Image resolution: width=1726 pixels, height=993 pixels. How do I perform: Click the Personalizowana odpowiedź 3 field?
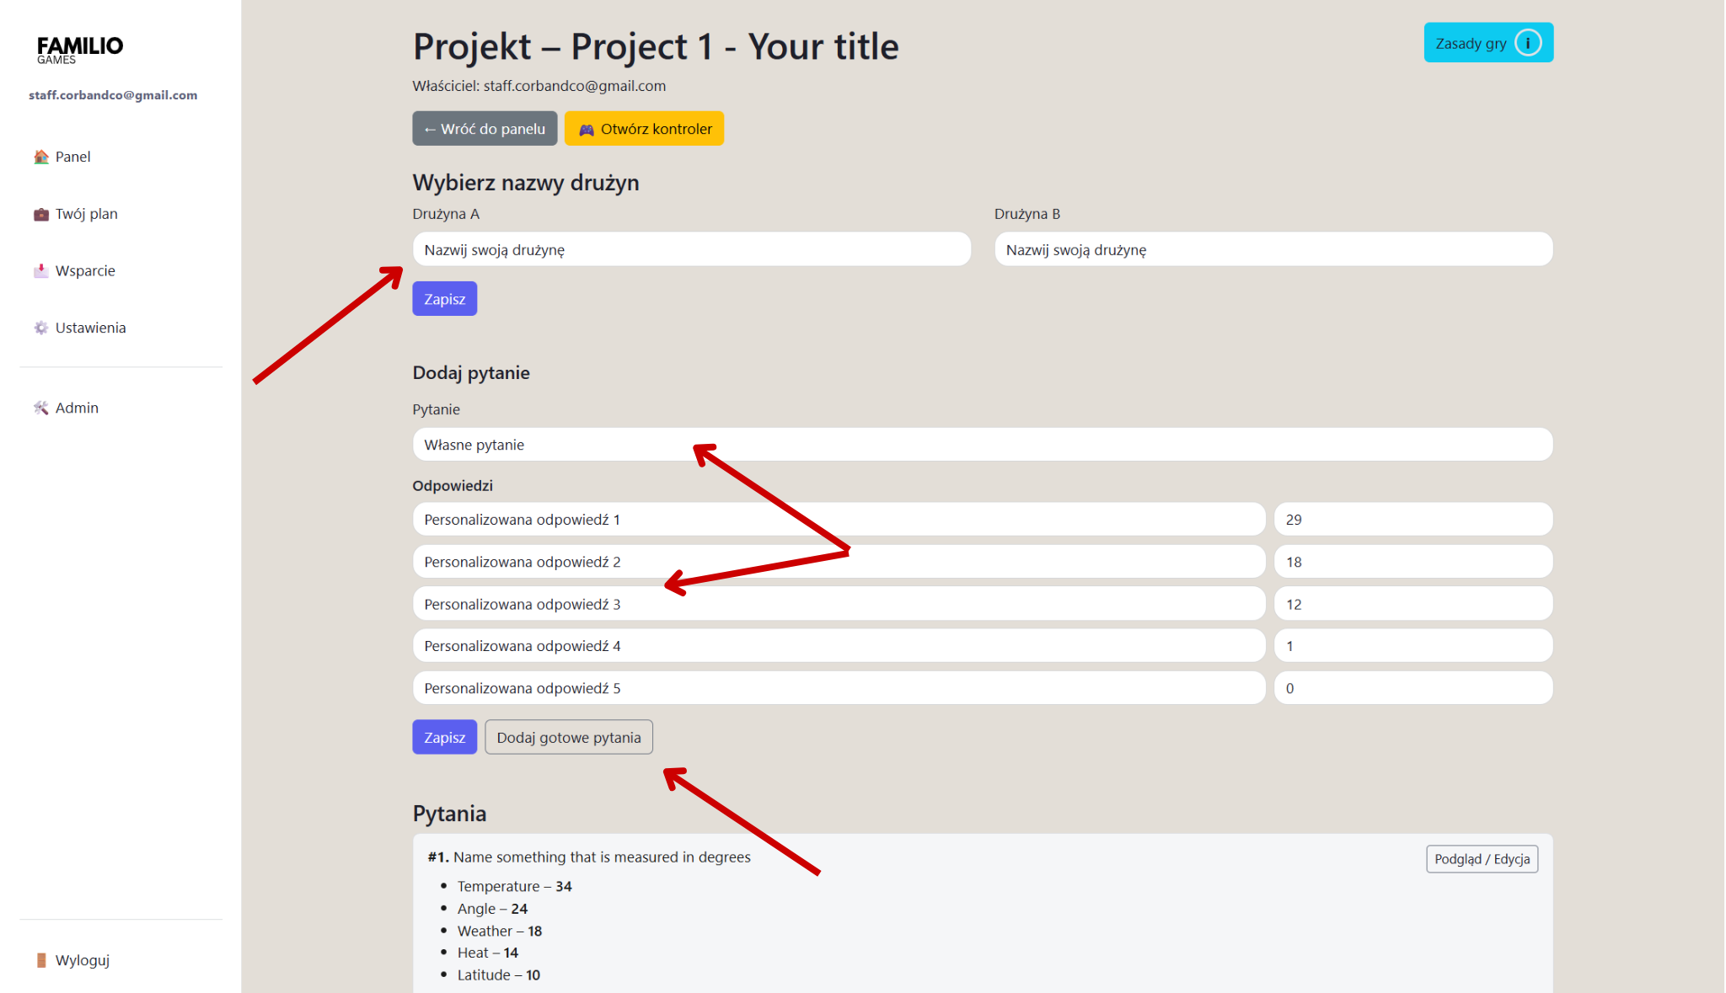point(839,604)
